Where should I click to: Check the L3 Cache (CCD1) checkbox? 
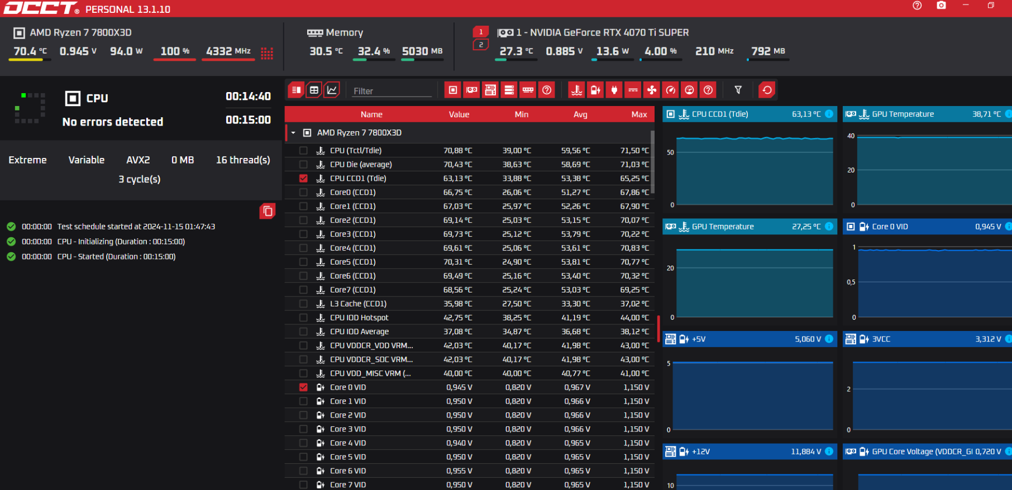point(303,304)
